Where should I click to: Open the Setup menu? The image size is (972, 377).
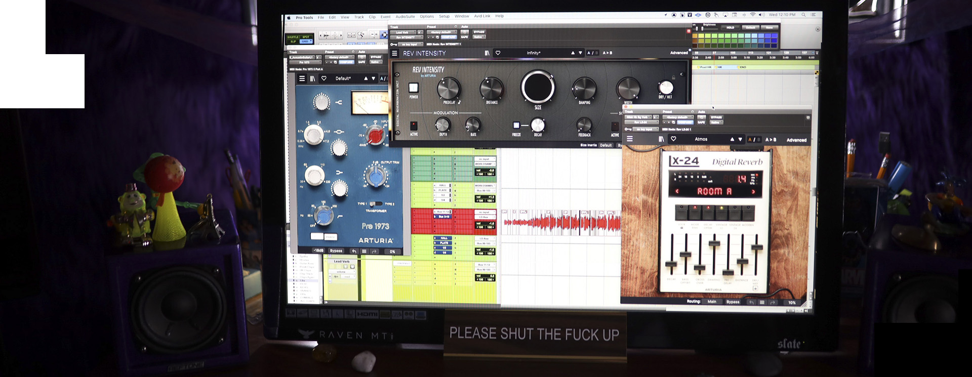point(444,16)
